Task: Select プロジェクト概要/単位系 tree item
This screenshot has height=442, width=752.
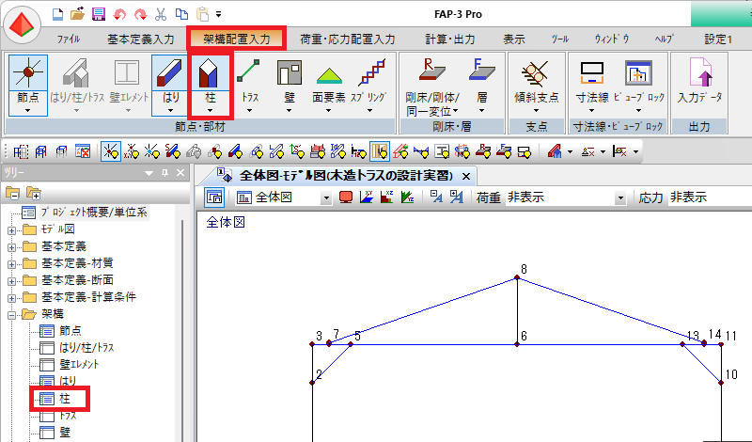Action: (x=93, y=213)
